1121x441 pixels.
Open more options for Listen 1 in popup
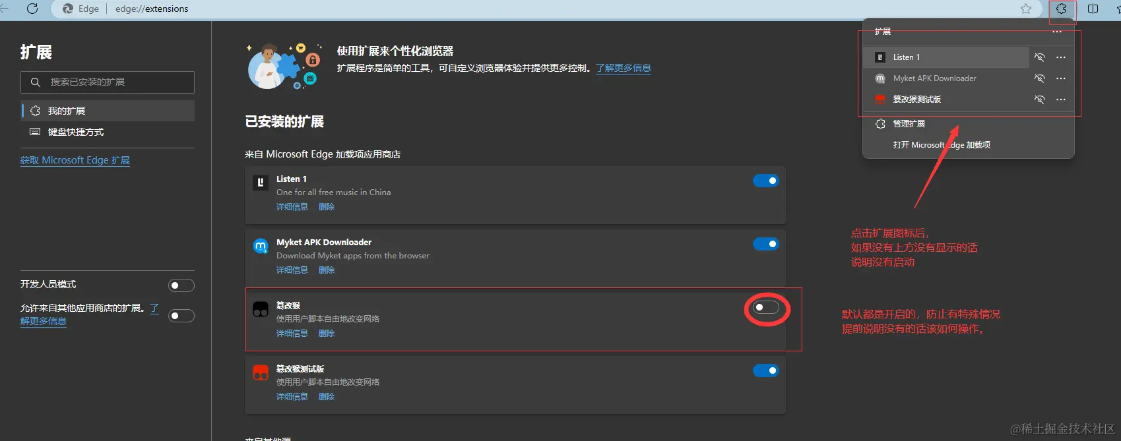pyautogui.click(x=1061, y=57)
